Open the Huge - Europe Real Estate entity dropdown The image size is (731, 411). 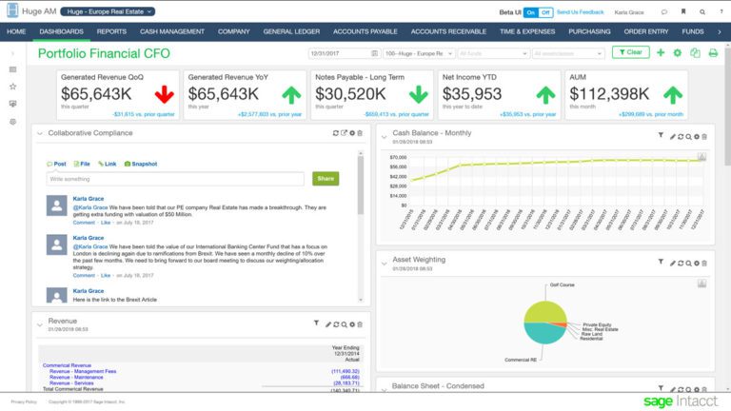[x=108, y=13]
